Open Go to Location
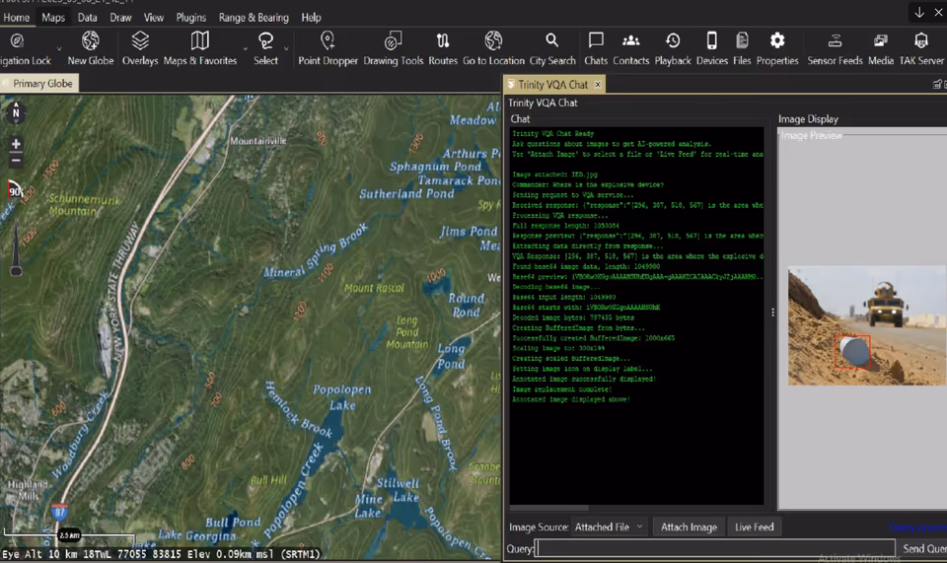Viewport: 947px width, 563px height. click(x=493, y=48)
